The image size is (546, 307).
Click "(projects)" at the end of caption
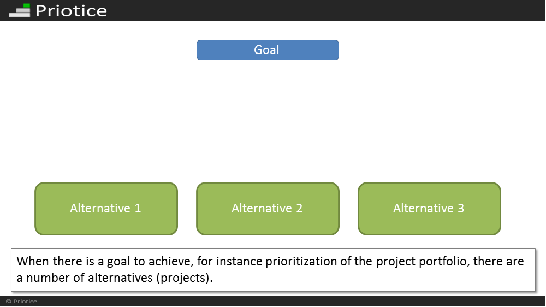pyautogui.click(x=184, y=278)
